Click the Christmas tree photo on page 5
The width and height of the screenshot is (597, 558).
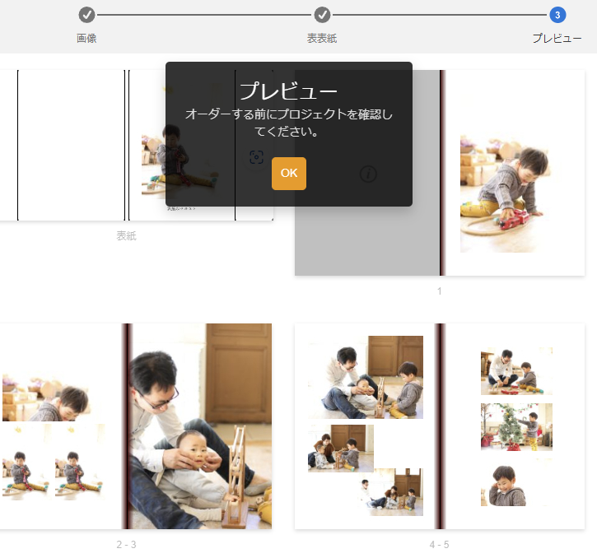pos(516,426)
